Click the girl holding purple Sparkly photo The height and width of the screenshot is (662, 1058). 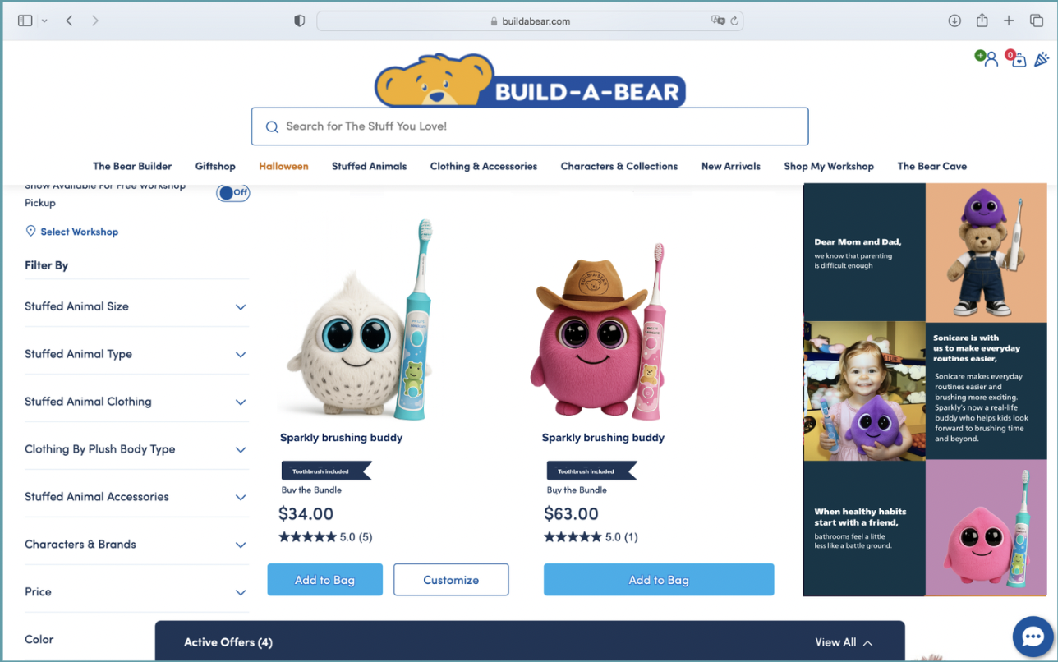click(x=864, y=391)
